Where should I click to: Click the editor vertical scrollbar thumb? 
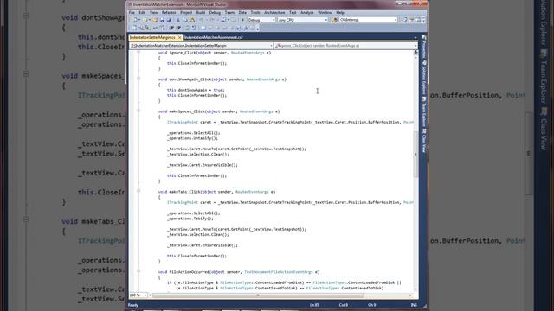(415, 155)
